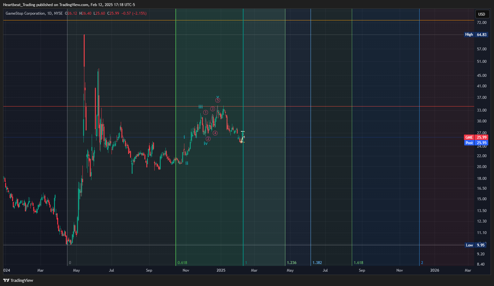This screenshot has height=286, width=494.
Task: Click the 8.40 price axis label
Action: click(x=481, y=264)
